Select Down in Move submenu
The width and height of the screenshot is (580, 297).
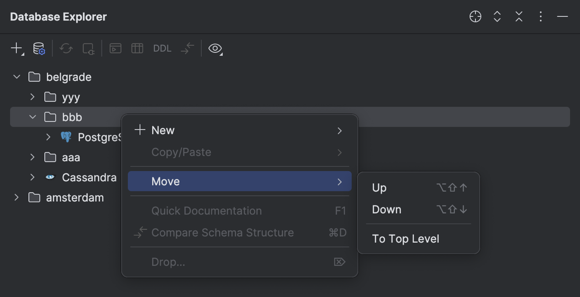386,210
